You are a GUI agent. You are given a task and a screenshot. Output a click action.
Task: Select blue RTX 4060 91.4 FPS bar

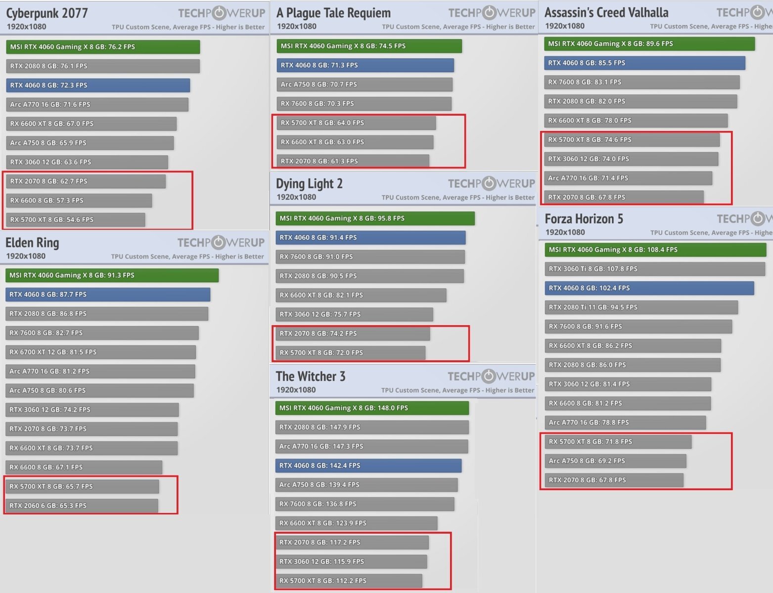click(x=371, y=238)
